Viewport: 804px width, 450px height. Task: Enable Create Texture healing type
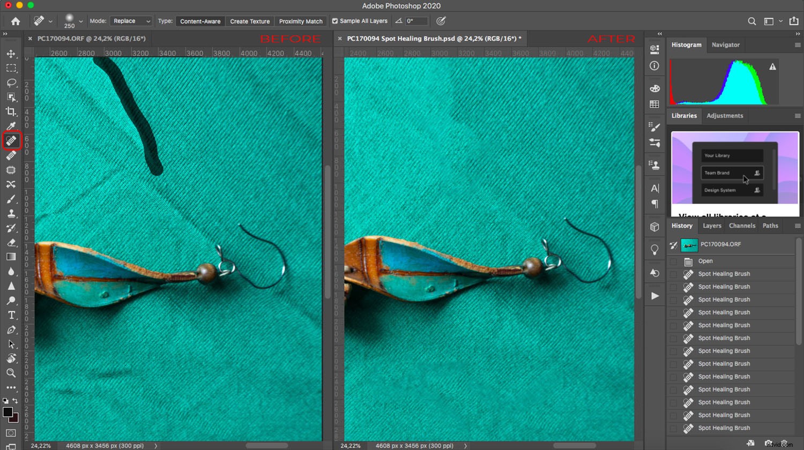click(250, 21)
